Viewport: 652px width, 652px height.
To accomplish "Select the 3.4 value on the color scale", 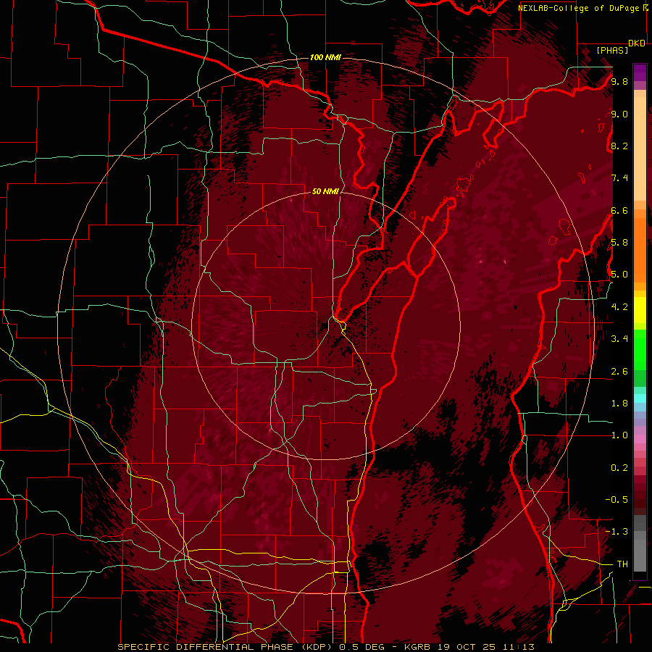I will (x=619, y=339).
